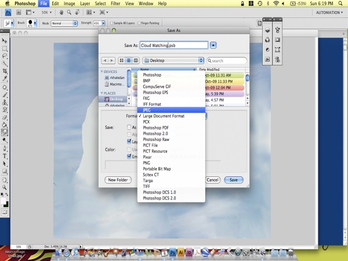Click the foreground color swatch
Viewport: 348px width, 261px height.
(x=3, y=201)
